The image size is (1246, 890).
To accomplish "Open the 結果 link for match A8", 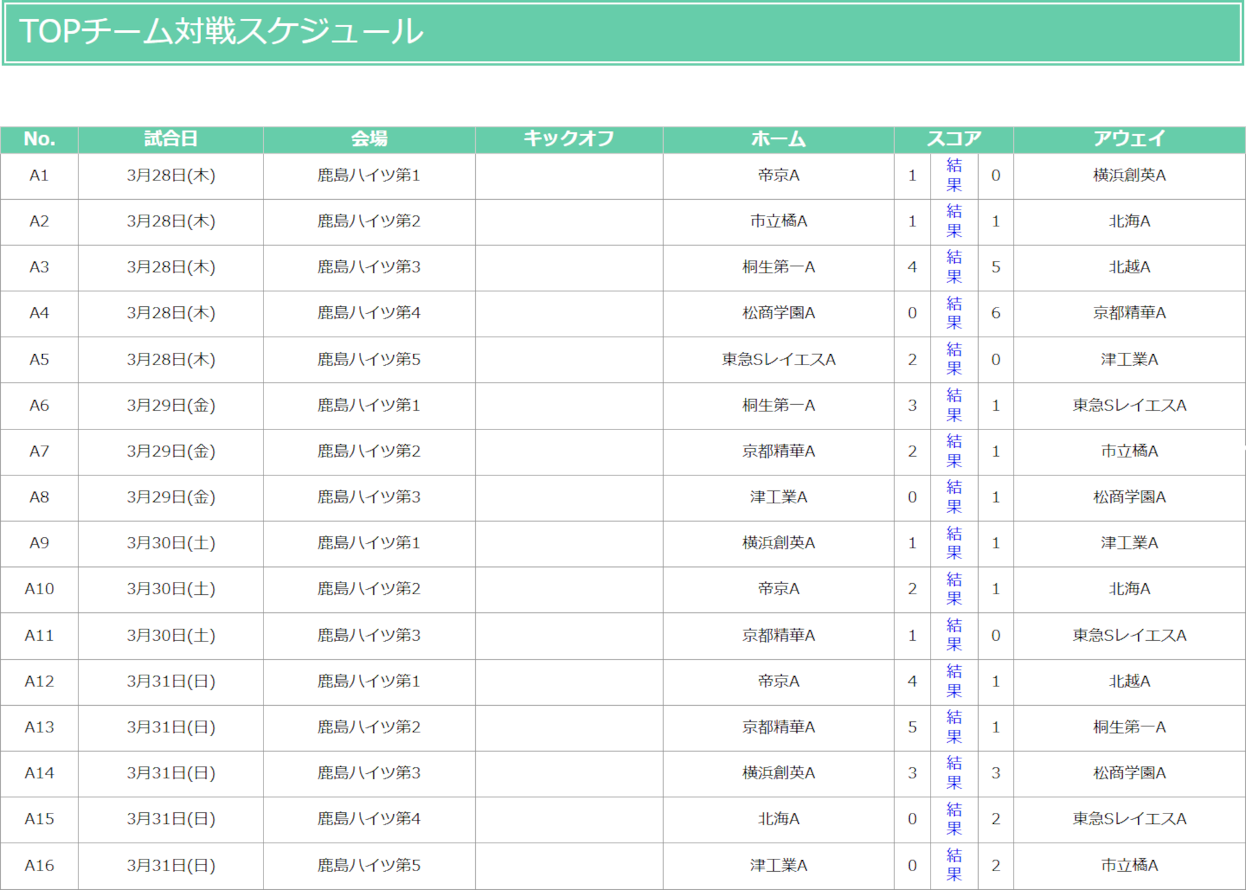I will pyautogui.click(x=954, y=498).
